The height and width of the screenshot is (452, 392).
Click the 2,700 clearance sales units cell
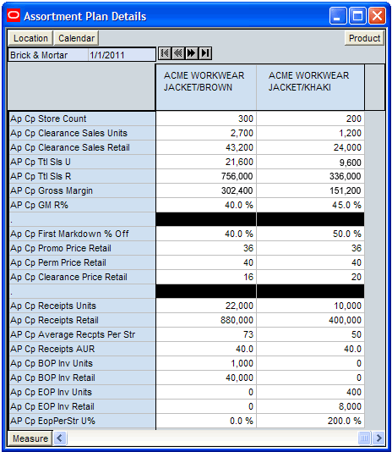coord(206,133)
